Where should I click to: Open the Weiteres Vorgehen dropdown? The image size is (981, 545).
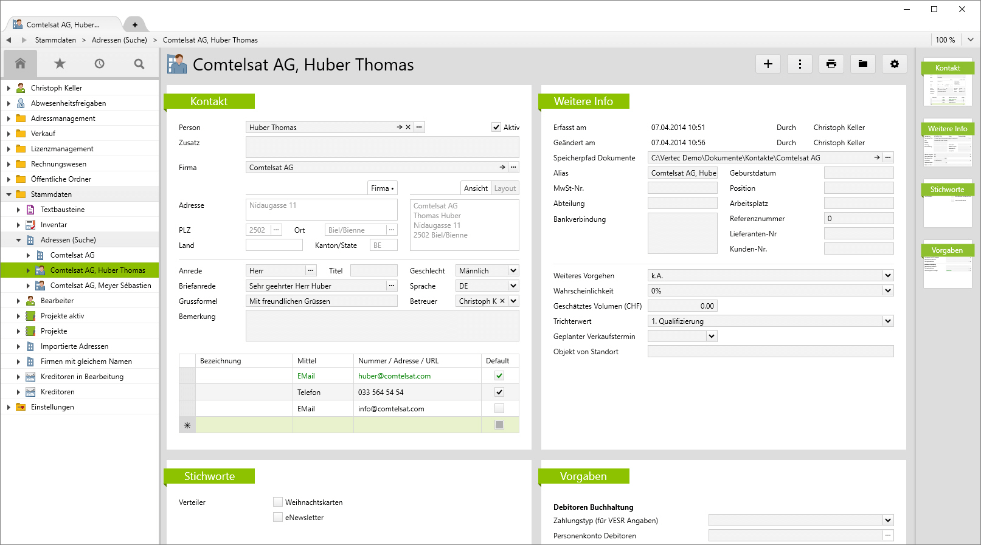click(888, 275)
